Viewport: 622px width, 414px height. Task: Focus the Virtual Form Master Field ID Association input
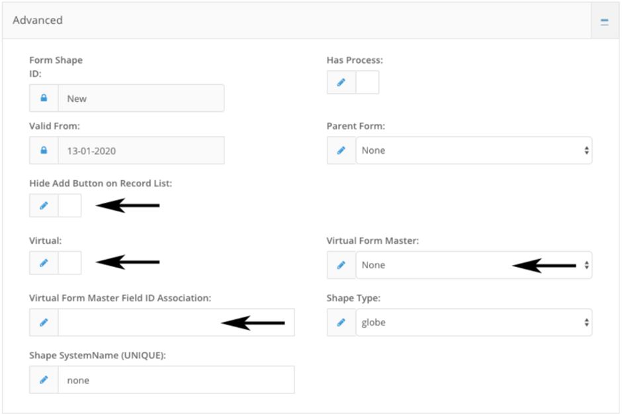(x=177, y=323)
